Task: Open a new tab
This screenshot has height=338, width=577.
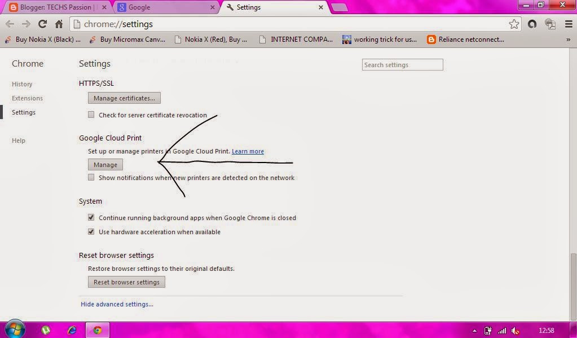Action: tap(340, 8)
